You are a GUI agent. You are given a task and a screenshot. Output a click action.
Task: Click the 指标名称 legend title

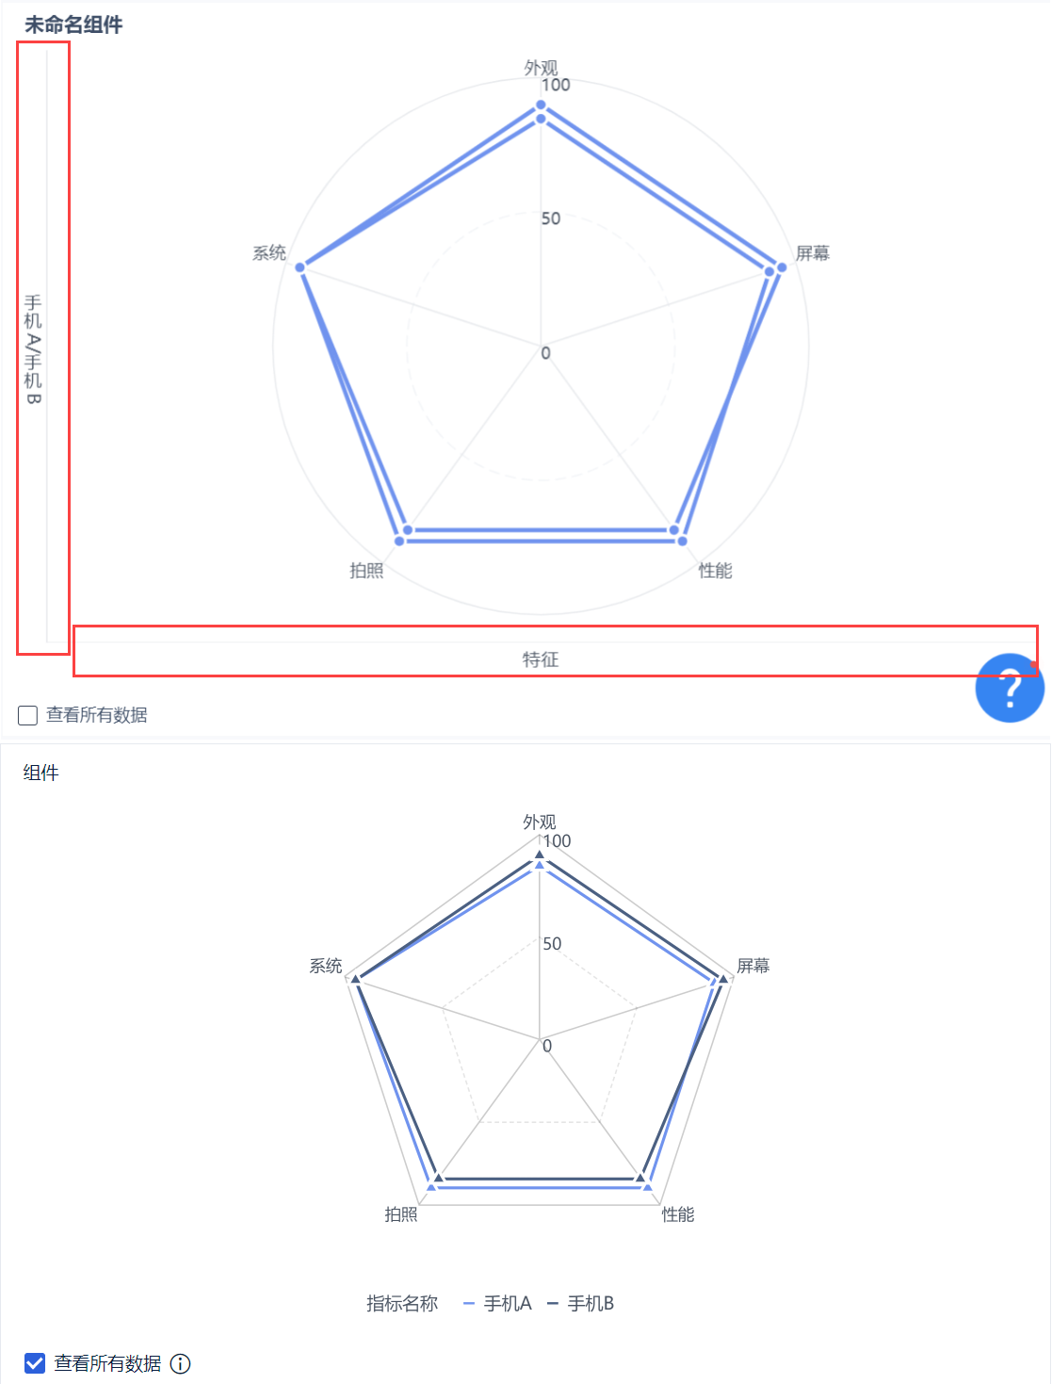pyautogui.click(x=402, y=1303)
